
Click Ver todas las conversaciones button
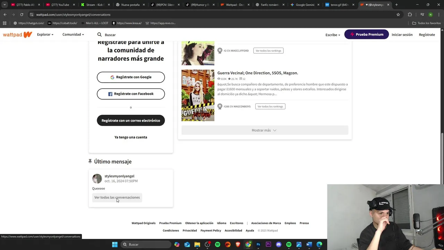click(x=117, y=198)
